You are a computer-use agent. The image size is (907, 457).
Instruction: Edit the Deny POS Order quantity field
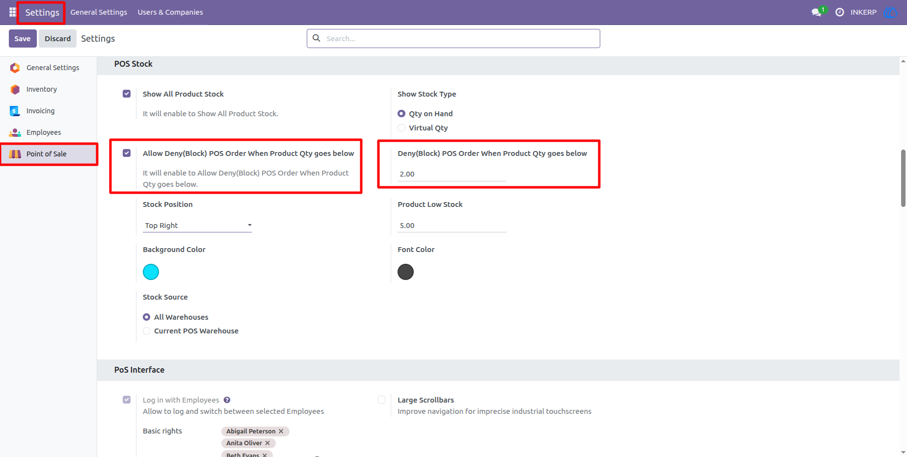tap(452, 174)
